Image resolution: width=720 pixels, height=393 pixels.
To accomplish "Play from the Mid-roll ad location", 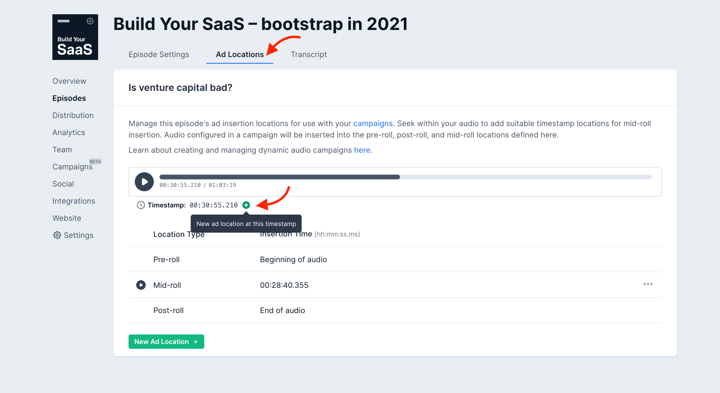I will [141, 285].
